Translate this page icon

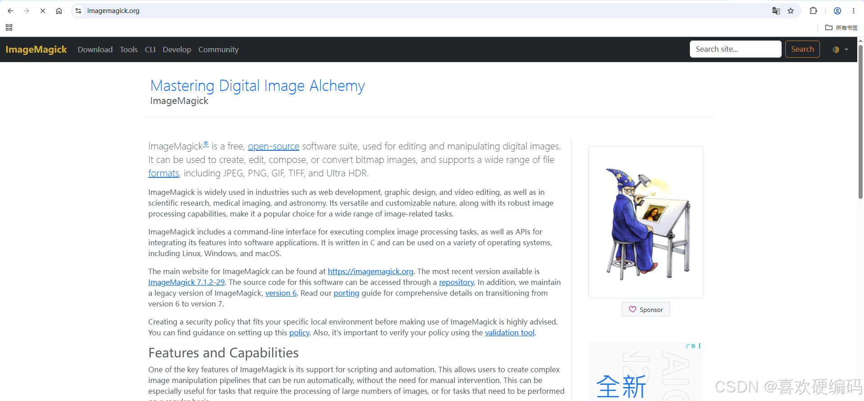pyautogui.click(x=776, y=11)
